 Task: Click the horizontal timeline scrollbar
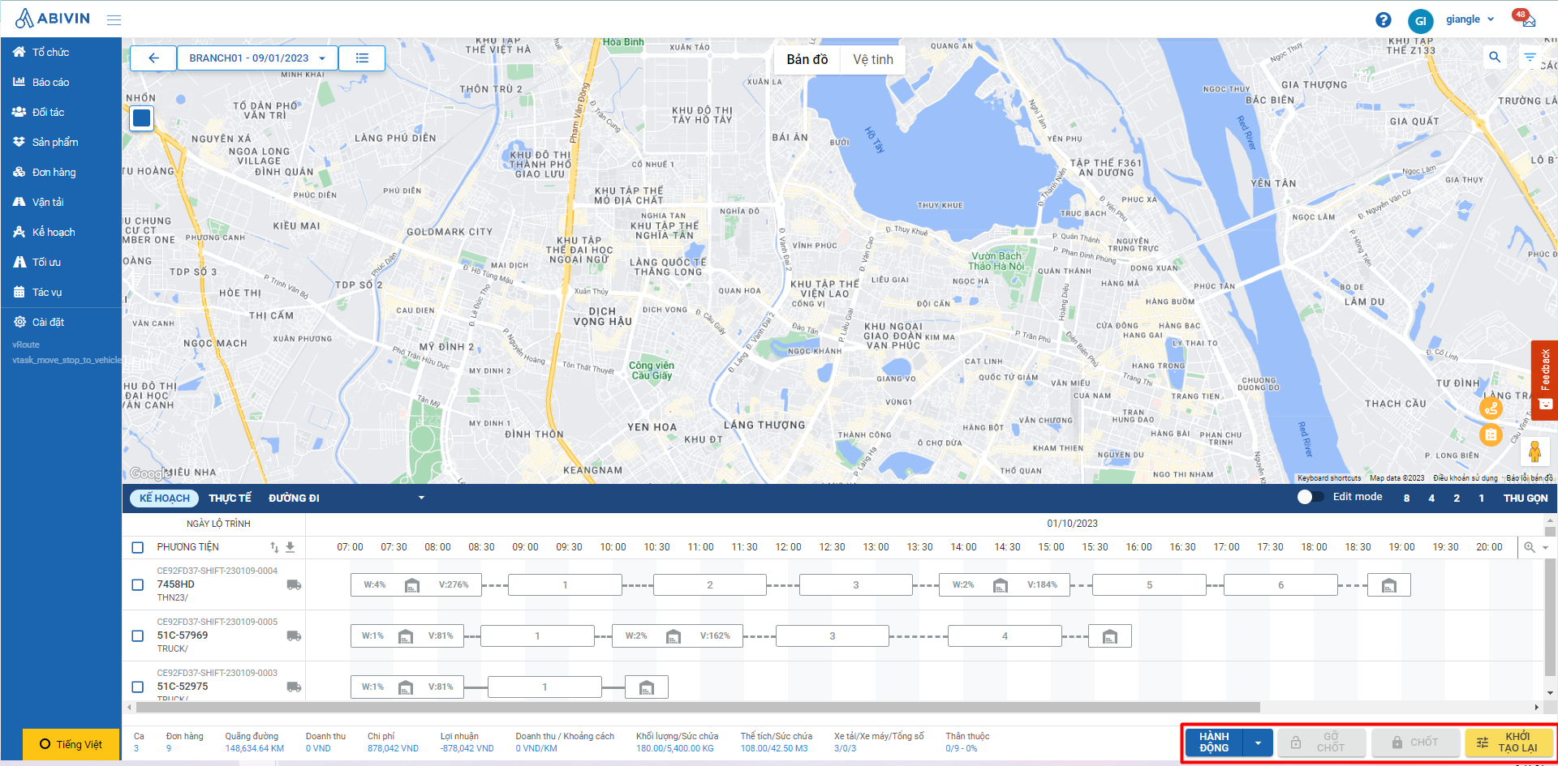point(697,707)
